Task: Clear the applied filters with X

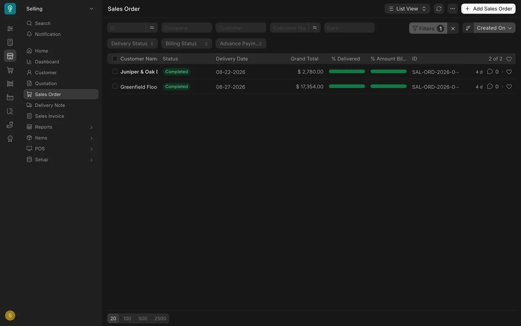Action: [x=453, y=28]
